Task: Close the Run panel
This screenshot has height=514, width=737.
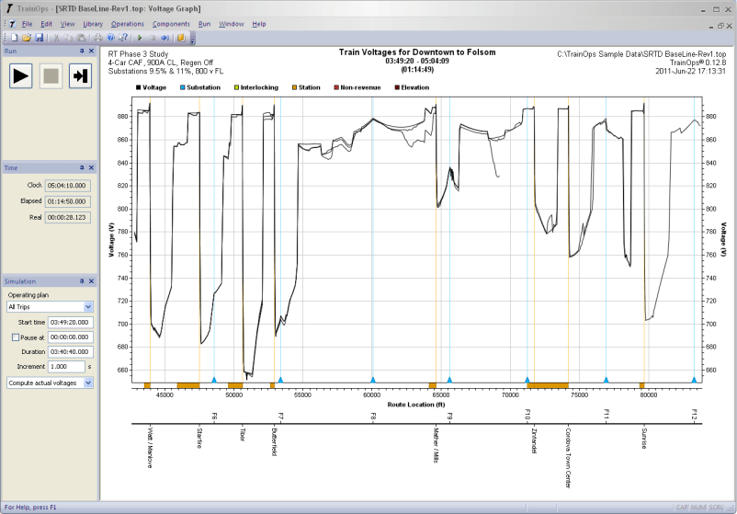Action: click(x=91, y=51)
